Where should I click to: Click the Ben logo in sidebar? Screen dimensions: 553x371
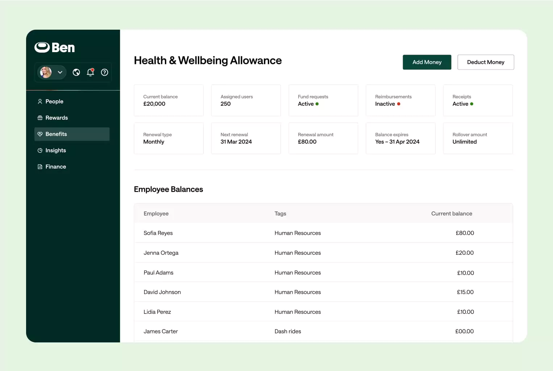coord(54,47)
